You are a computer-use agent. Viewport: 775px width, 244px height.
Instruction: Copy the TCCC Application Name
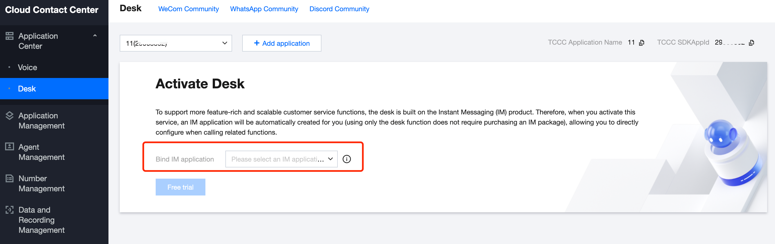pos(642,43)
